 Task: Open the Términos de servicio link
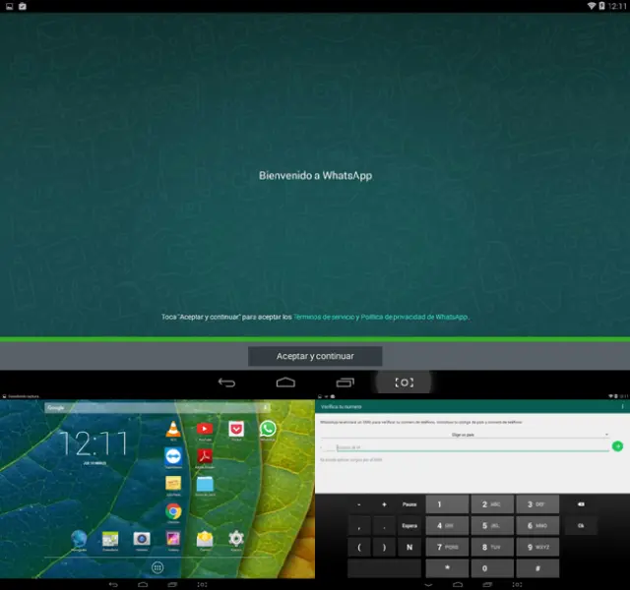[326, 318]
